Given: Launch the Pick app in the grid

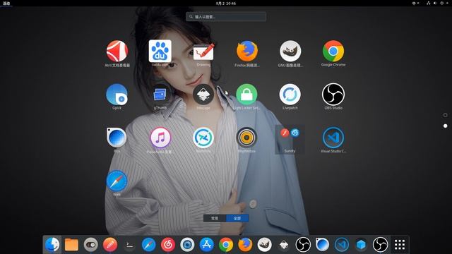Looking at the screenshot, I should click(117, 138).
